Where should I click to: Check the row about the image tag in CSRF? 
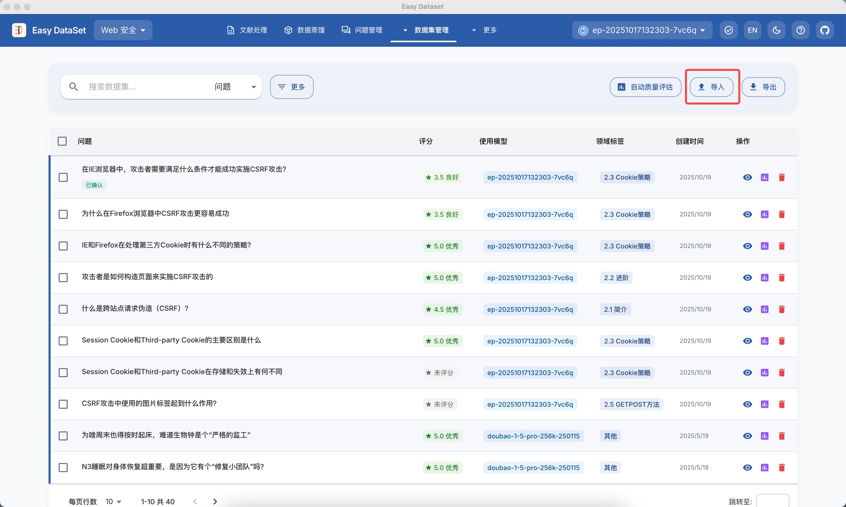tap(63, 404)
